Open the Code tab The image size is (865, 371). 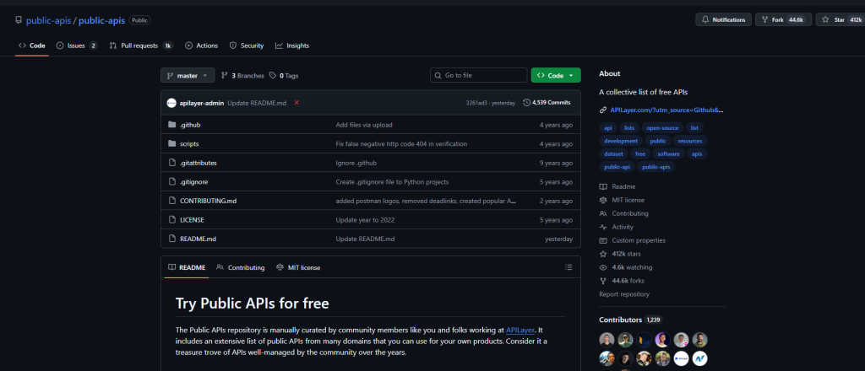point(32,46)
